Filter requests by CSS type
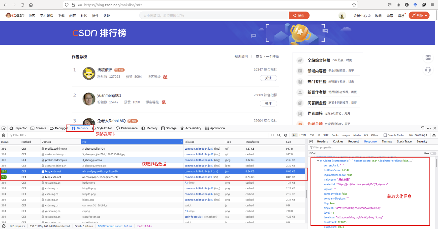The image size is (438, 229). (x=312, y=135)
